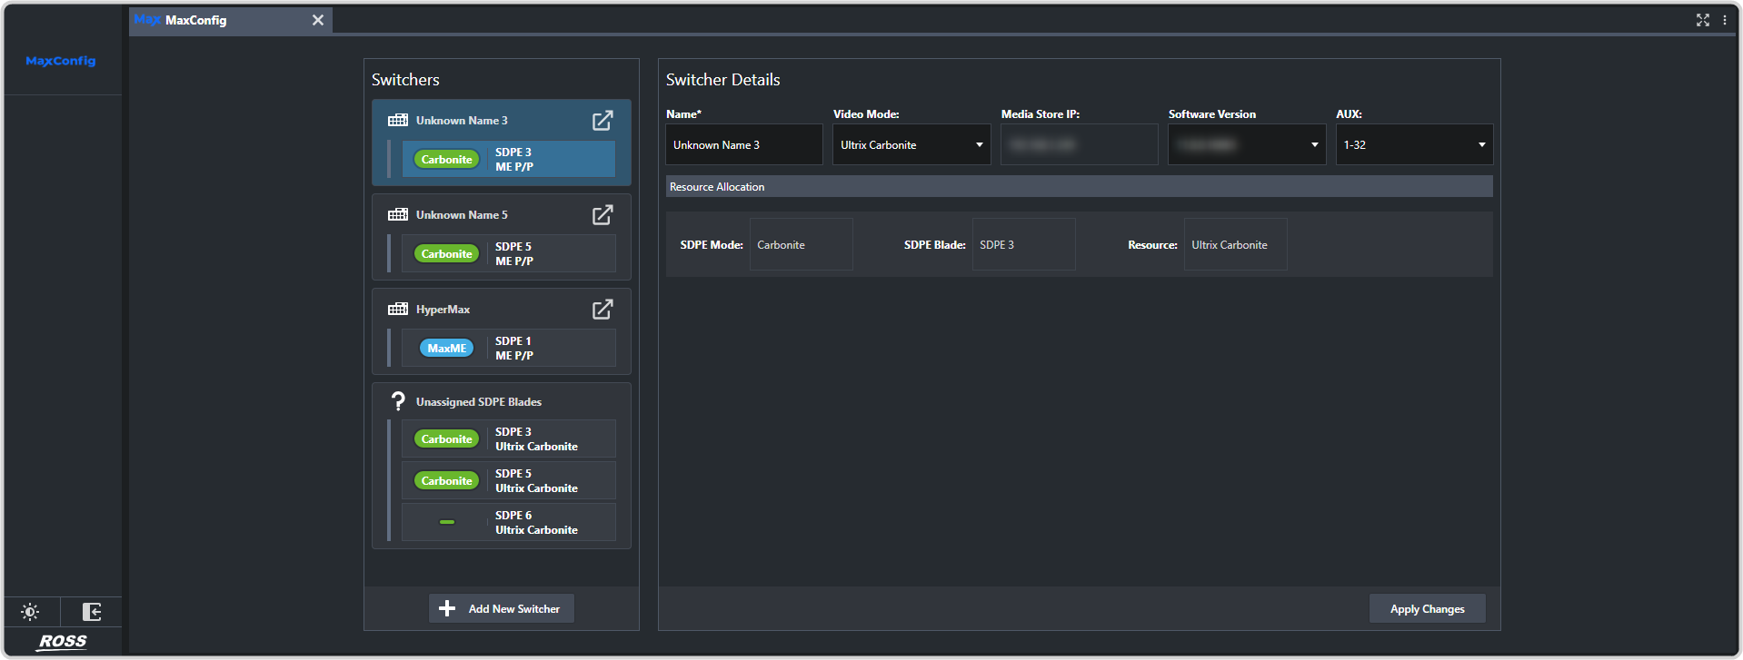Click the green dash indicator for SDPE 6

click(447, 522)
